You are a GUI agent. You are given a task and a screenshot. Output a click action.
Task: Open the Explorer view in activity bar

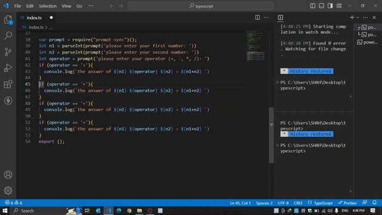click(x=8, y=20)
